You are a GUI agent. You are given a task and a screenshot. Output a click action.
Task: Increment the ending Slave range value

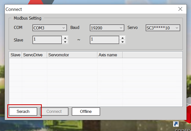pos(123,38)
